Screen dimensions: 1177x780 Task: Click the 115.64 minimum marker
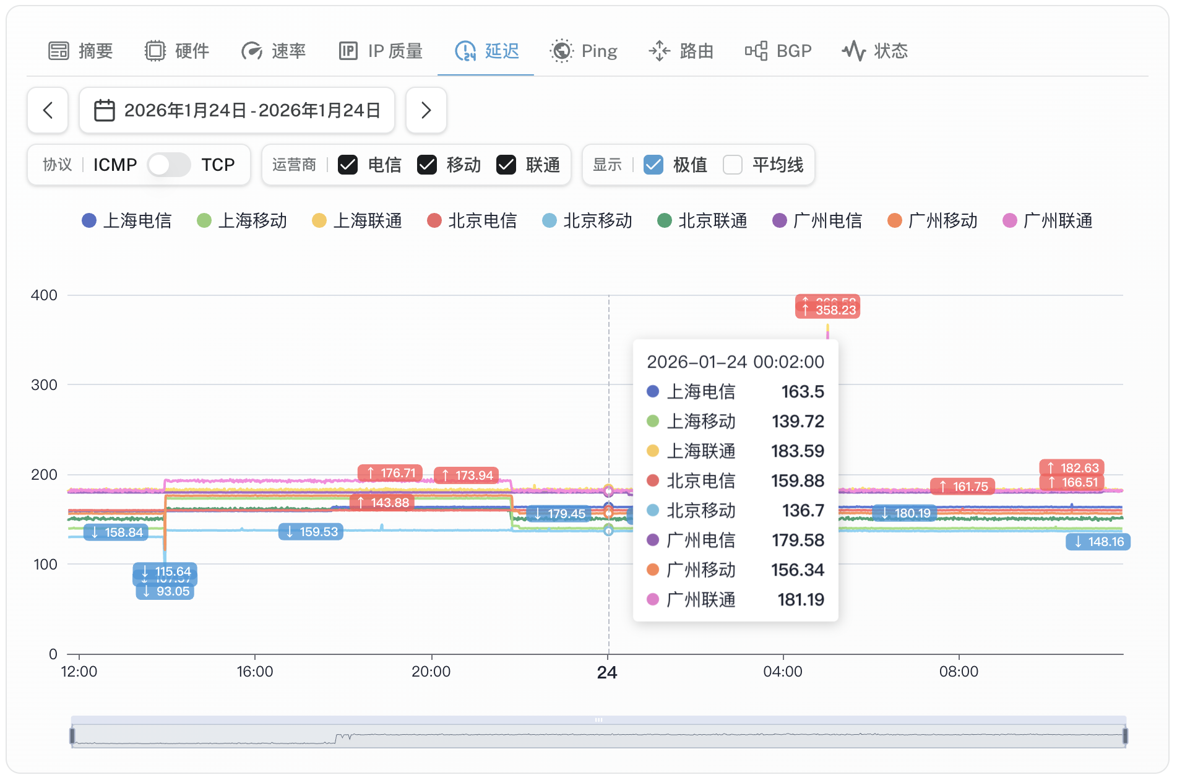[165, 571]
